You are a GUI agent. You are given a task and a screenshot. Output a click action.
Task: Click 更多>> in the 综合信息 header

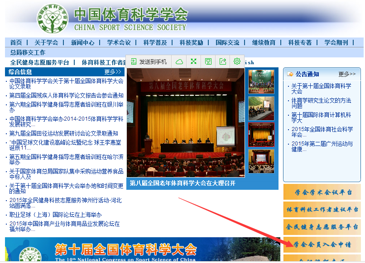[x=113, y=72]
